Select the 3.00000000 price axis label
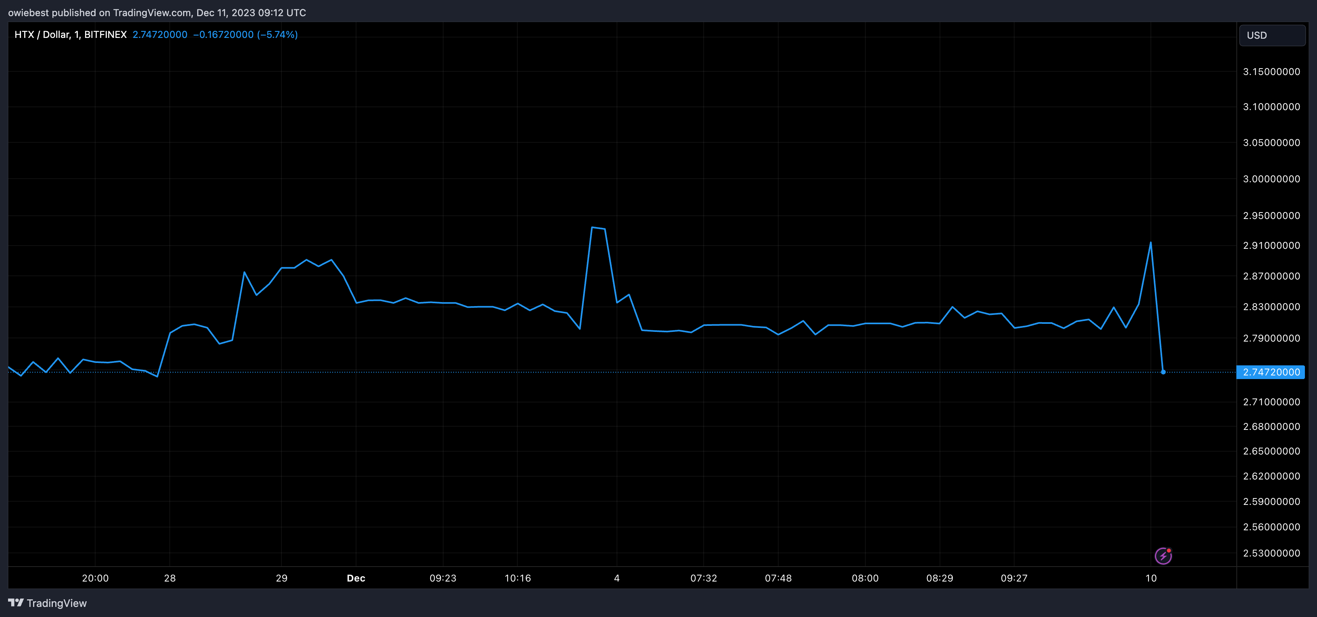The height and width of the screenshot is (617, 1317). pyautogui.click(x=1271, y=179)
